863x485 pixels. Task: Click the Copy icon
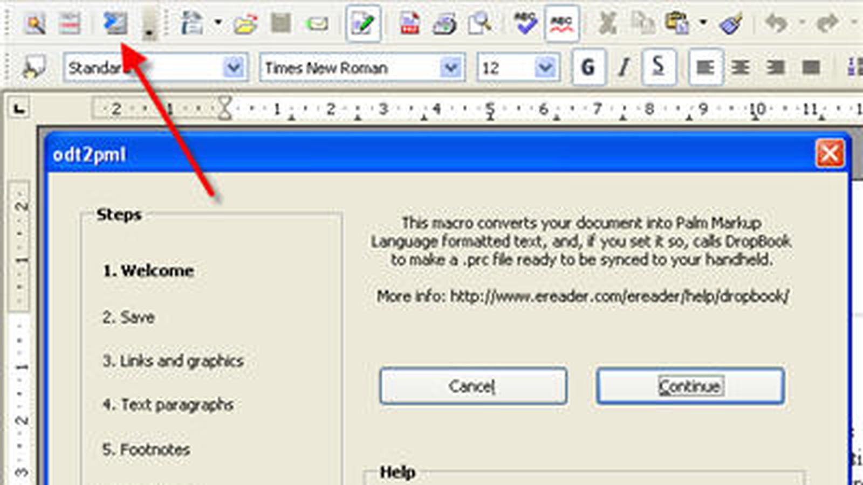click(642, 24)
